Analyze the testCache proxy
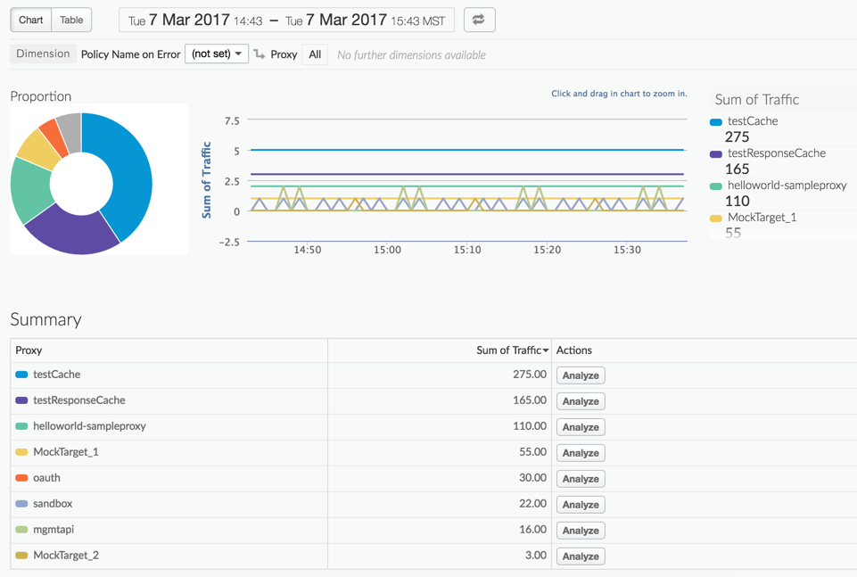The image size is (857, 577). pos(580,375)
